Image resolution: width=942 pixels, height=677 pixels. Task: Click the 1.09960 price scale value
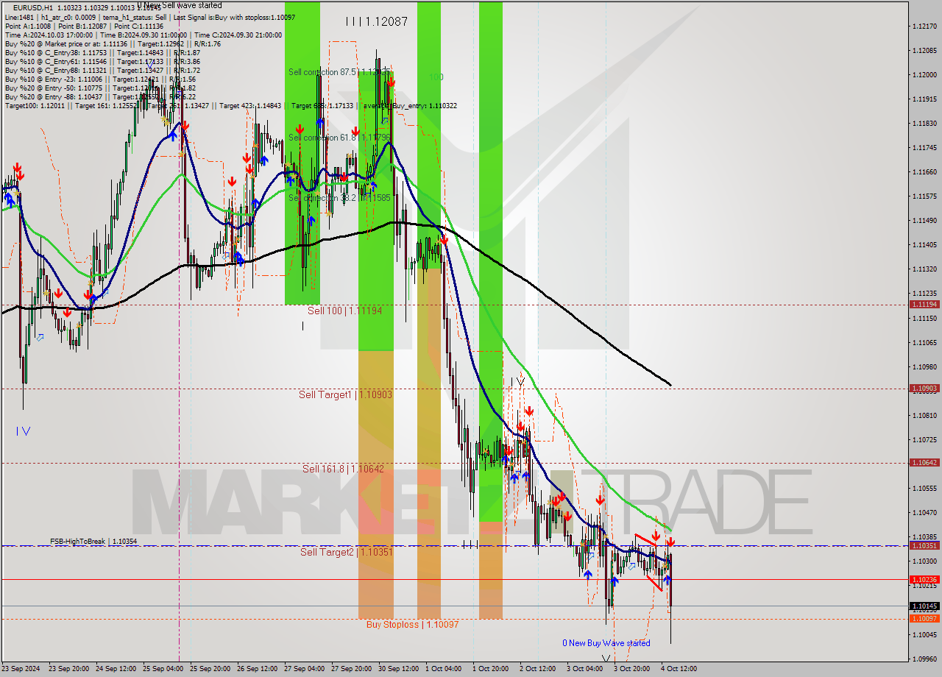[924, 659]
